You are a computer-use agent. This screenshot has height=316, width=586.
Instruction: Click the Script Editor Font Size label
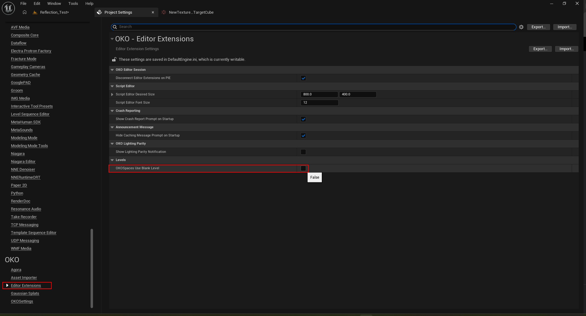[133, 103]
